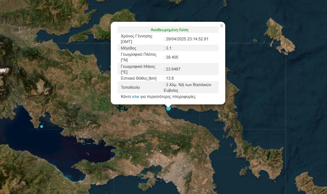Click the focal depth value 13.6
The image size is (327, 194).
(x=170, y=78)
